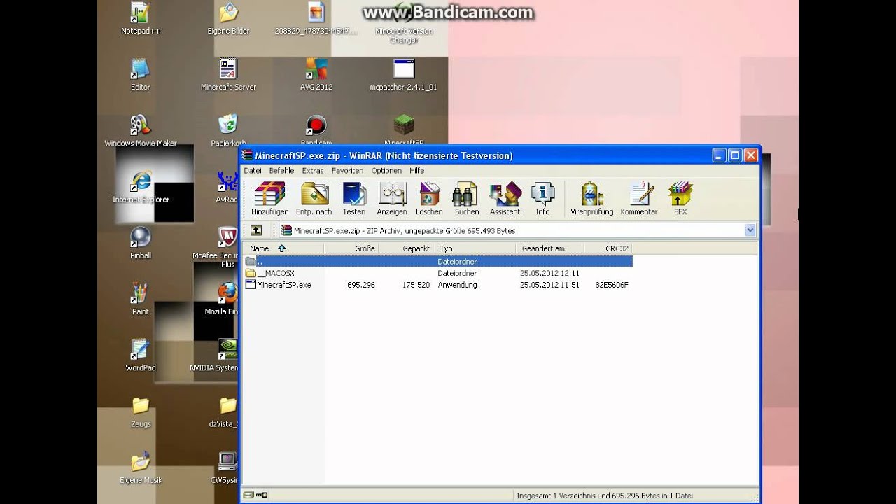
Task: Open the Datei menu
Action: coord(252,170)
